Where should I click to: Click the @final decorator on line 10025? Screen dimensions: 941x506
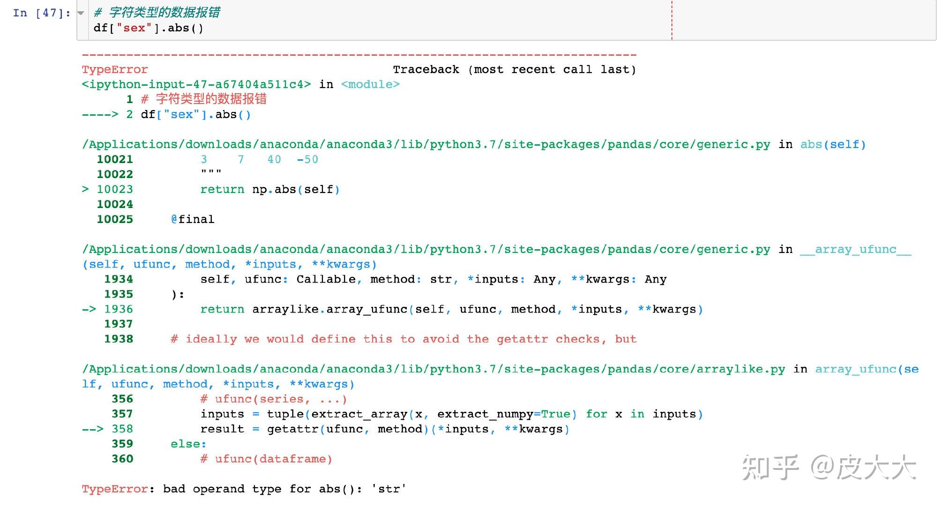(193, 219)
